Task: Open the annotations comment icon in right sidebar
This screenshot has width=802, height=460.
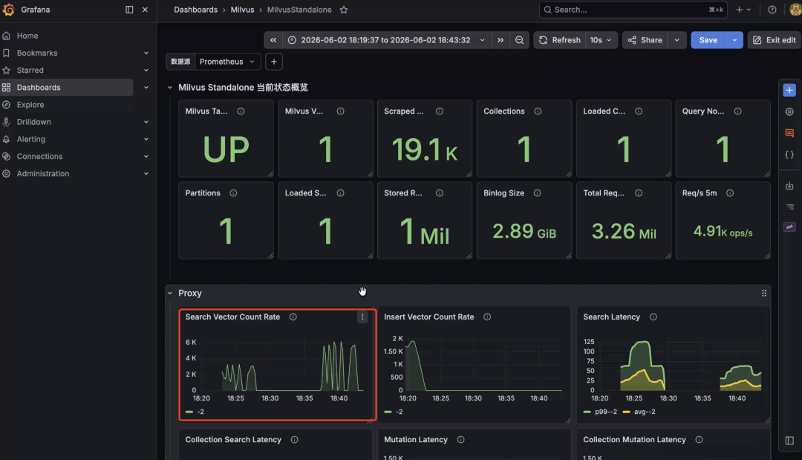Action: (x=789, y=133)
